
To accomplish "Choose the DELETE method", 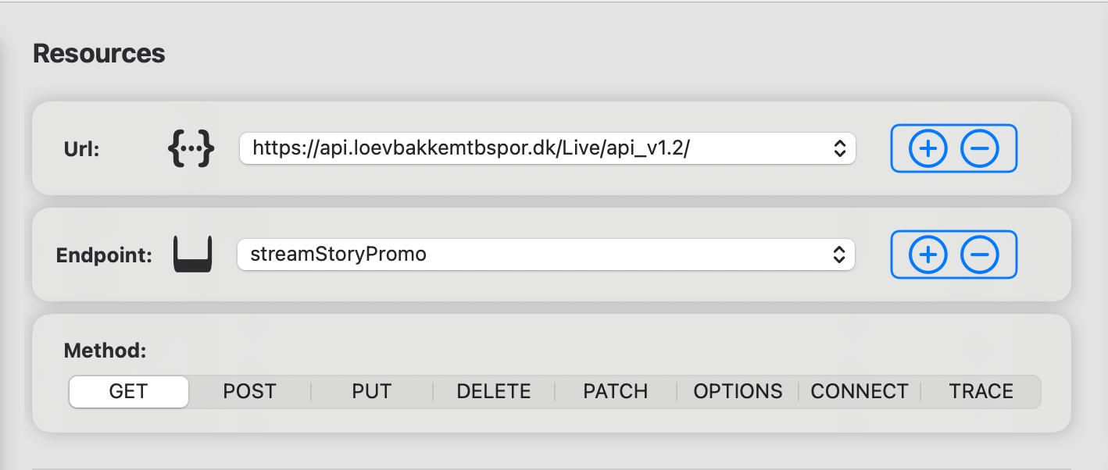I will [x=494, y=391].
